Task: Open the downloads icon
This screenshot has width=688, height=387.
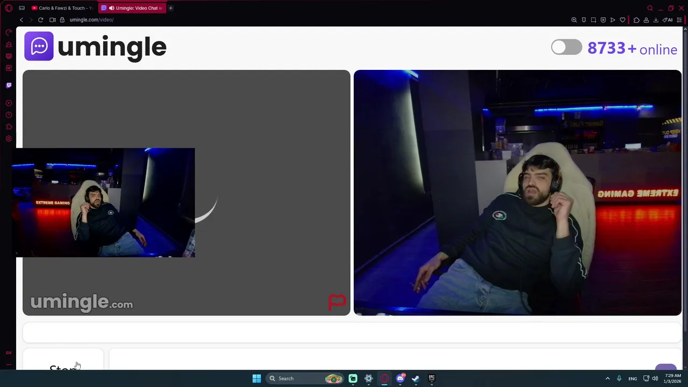Action: 656,20
